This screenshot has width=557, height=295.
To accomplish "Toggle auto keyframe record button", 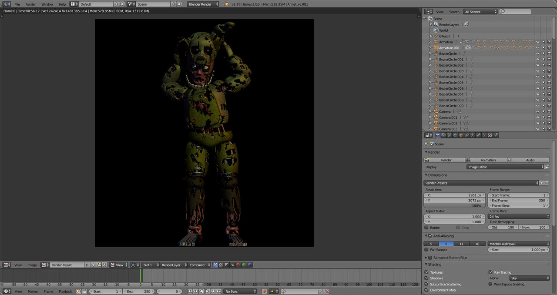I will pyautogui.click(x=264, y=291).
